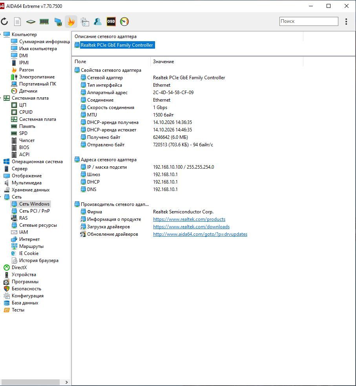Click the Значение column header

tap(163, 62)
